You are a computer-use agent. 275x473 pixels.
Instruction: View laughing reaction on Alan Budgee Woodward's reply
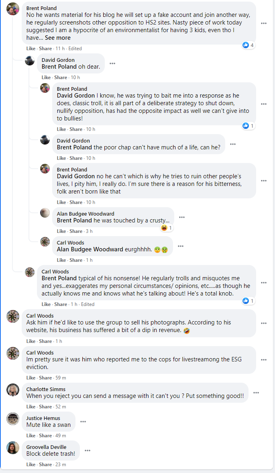167,228
